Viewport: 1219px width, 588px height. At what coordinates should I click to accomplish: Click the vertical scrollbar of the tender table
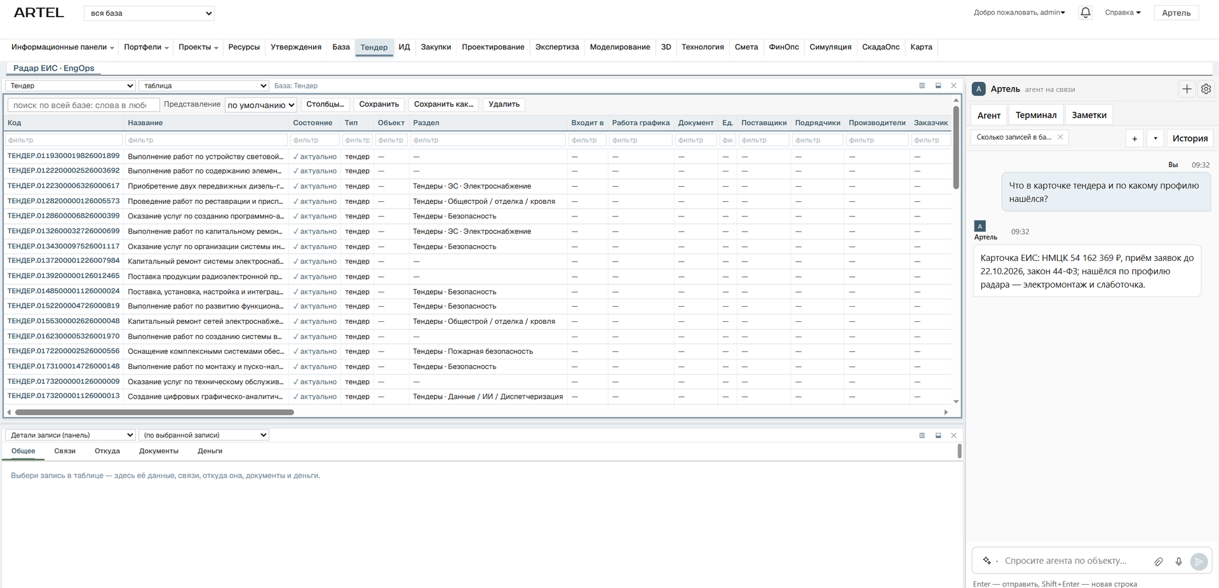point(955,147)
